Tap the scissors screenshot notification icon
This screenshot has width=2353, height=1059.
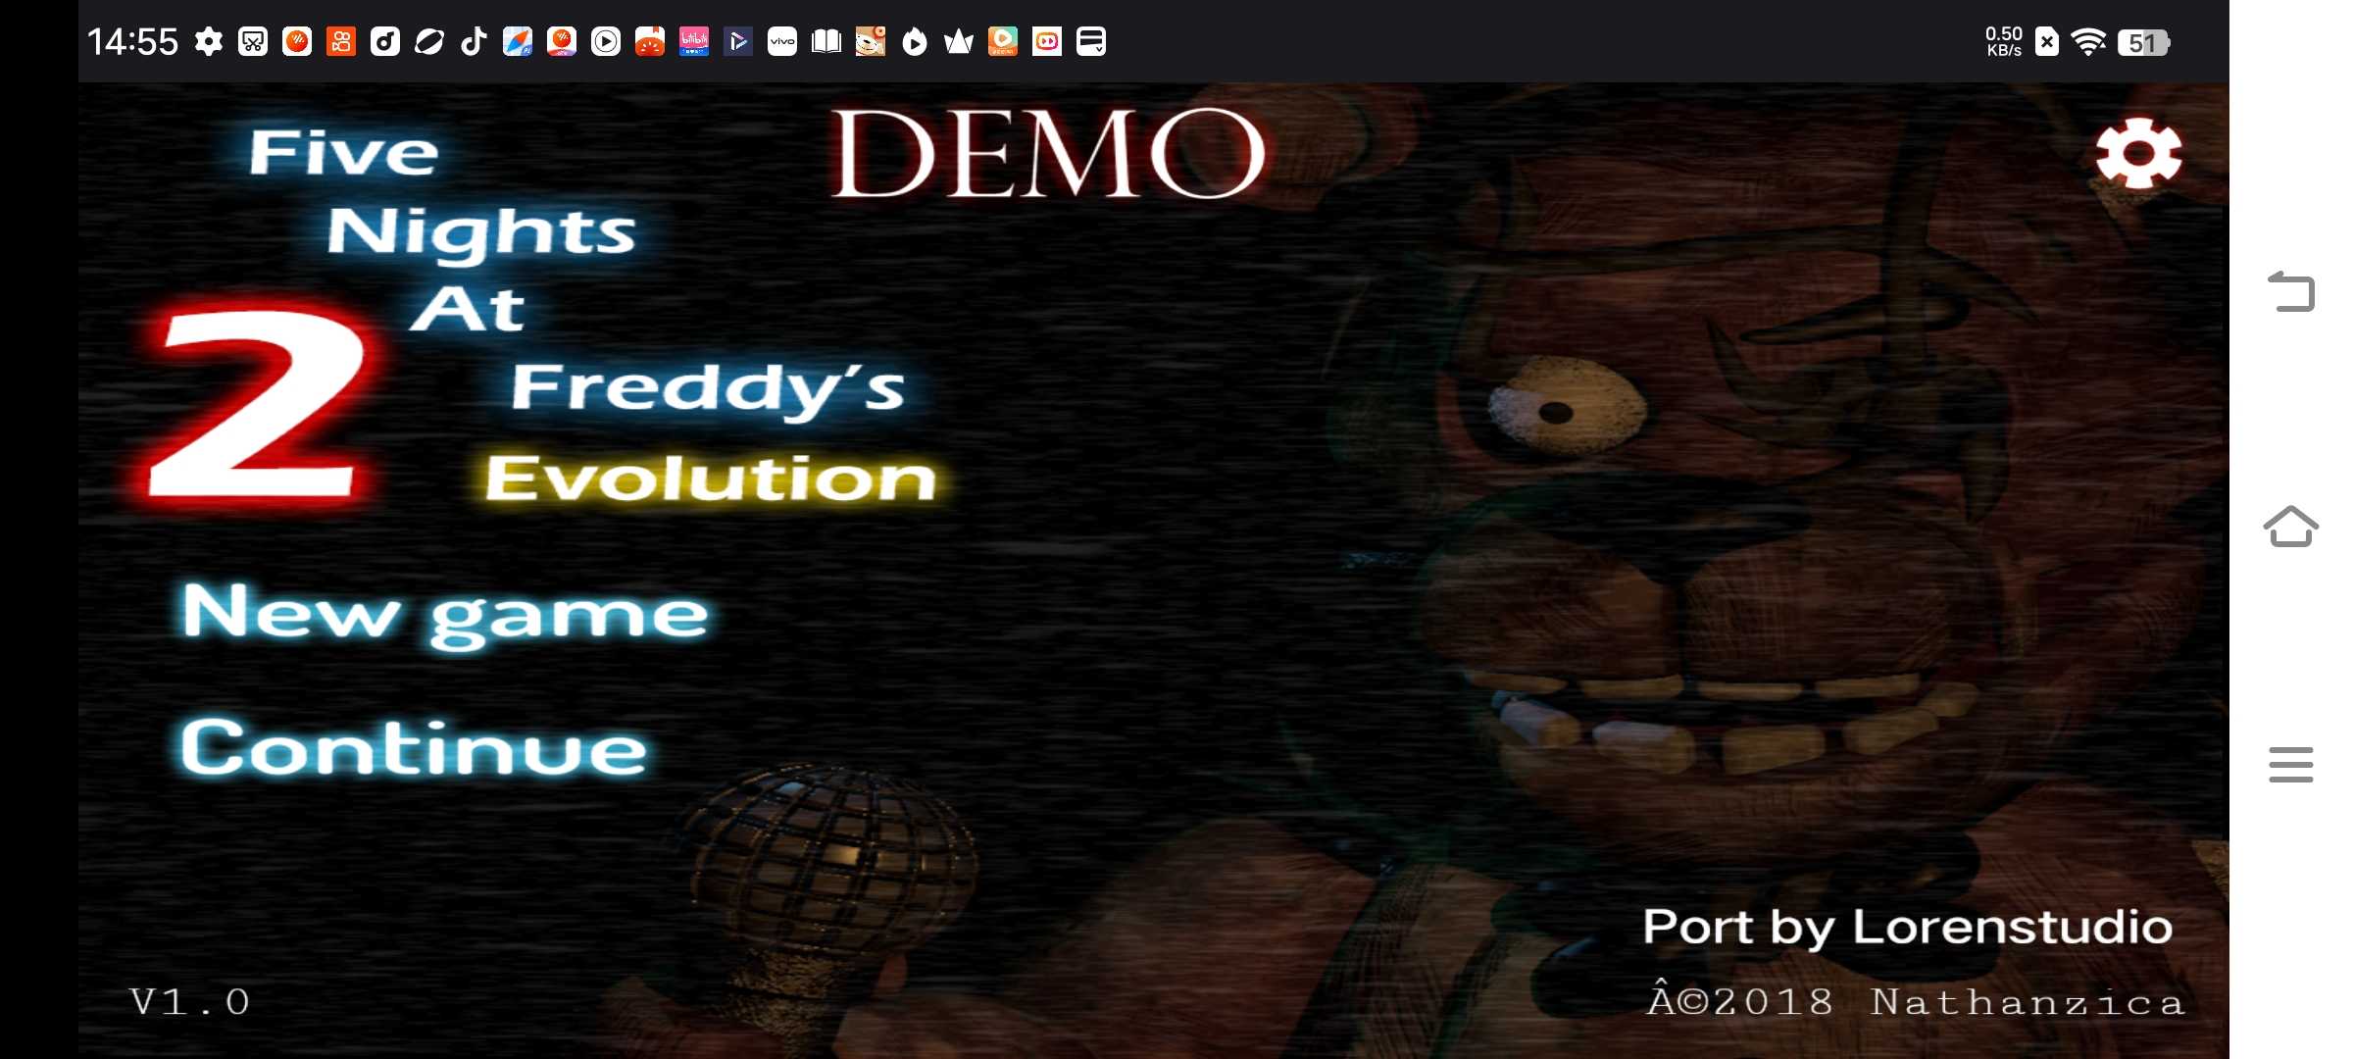(253, 41)
